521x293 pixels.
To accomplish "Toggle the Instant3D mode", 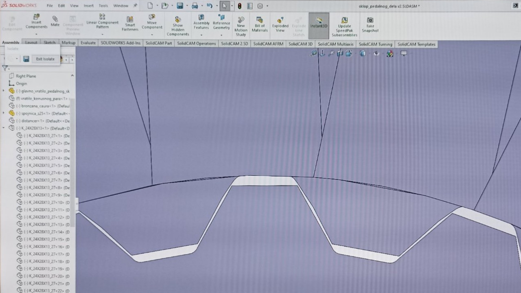I will click(x=319, y=23).
